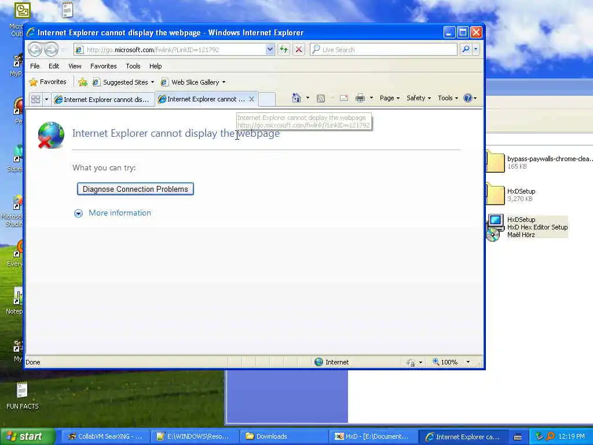This screenshot has width=593, height=445.
Task: Open Quick Tabs grid icon
Action: pos(35,100)
